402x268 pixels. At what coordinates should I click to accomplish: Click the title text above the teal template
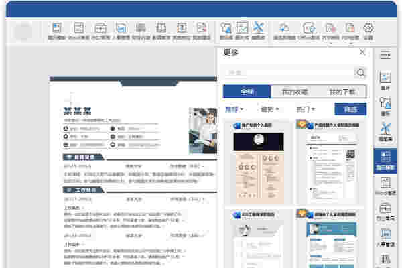(x=335, y=214)
